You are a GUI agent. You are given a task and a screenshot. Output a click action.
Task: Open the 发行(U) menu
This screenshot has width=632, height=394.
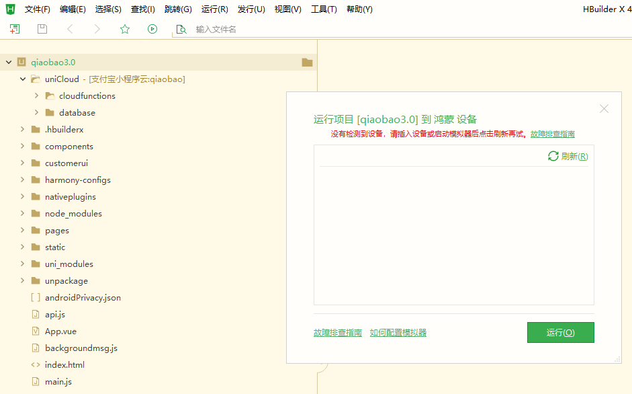click(251, 9)
